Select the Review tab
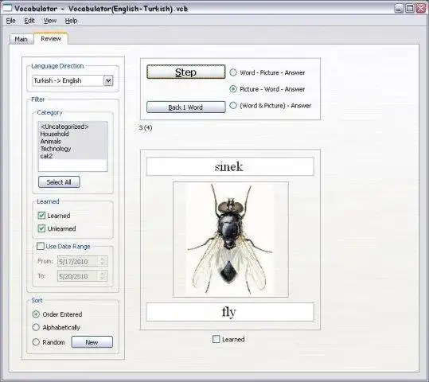This screenshot has height=382, width=429. pyautogui.click(x=51, y=38)
